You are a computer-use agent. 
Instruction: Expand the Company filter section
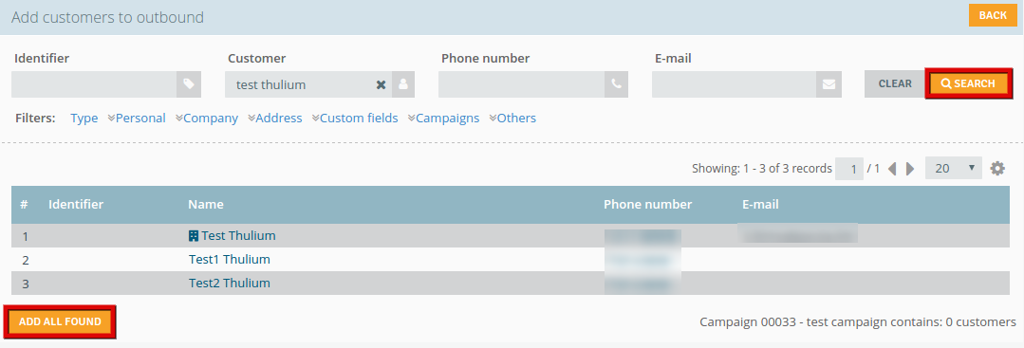coord(206,119)
